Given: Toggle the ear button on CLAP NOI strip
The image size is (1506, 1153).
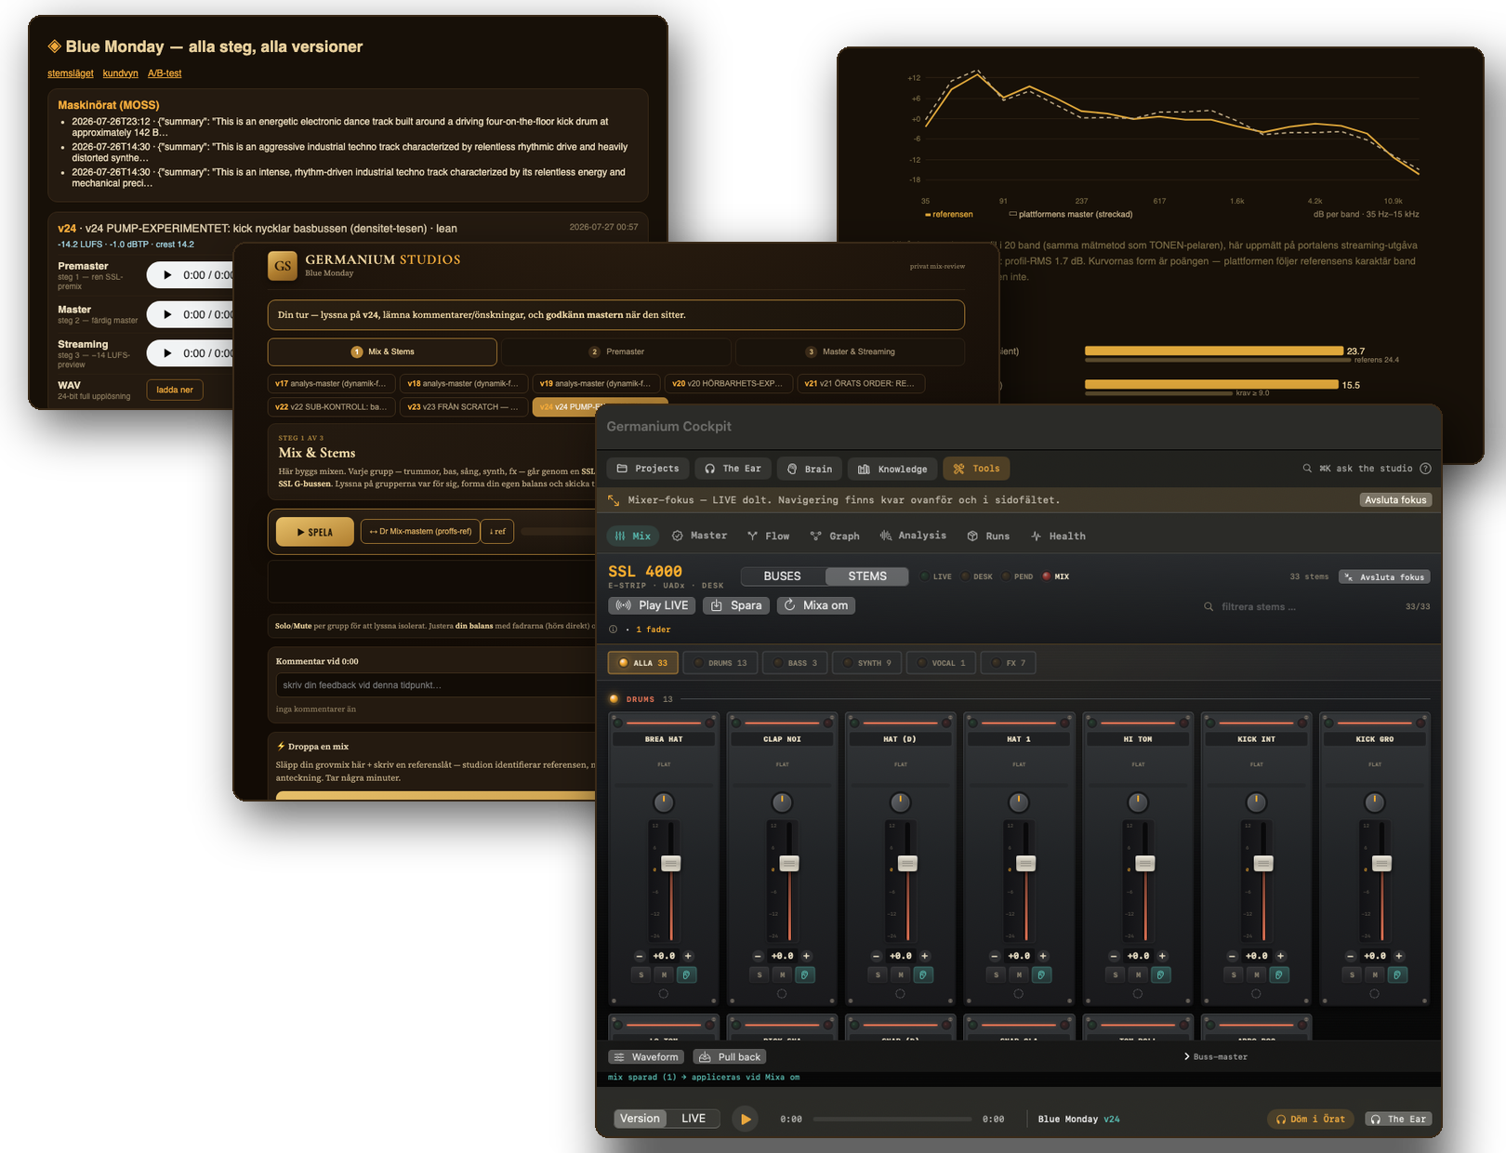Looking at the screenshot, I should 805,974.
